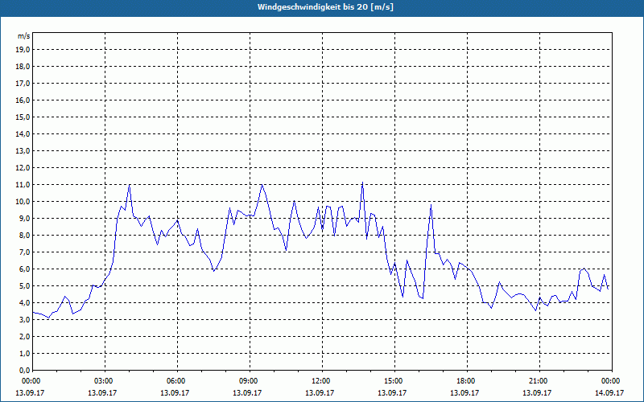The image size is (644, 402).
Task: Select the 7,0 y-axis label
Action: tap(24, 252)
